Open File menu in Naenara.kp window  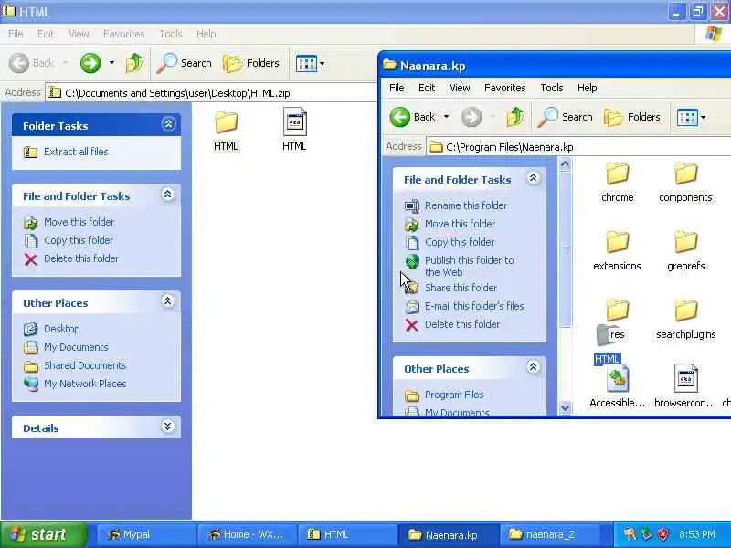pyautogui.click(x=397, y=88)
